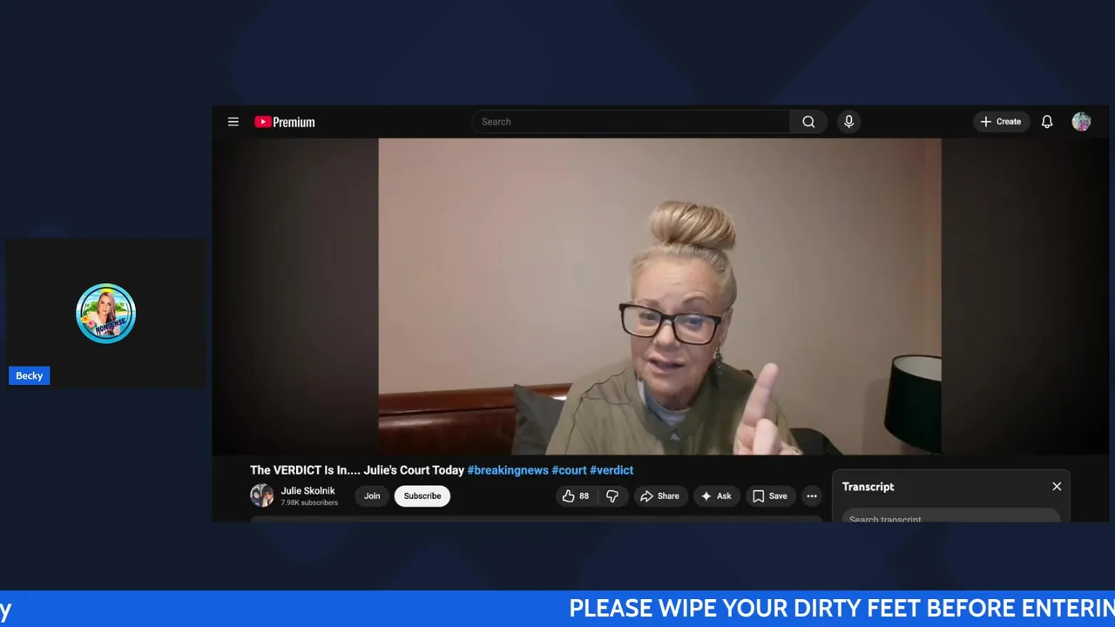Screen dimensions: 1115x627
Task: Click the Join membership button
Action: pyautogui.click(x=372, y=496)
